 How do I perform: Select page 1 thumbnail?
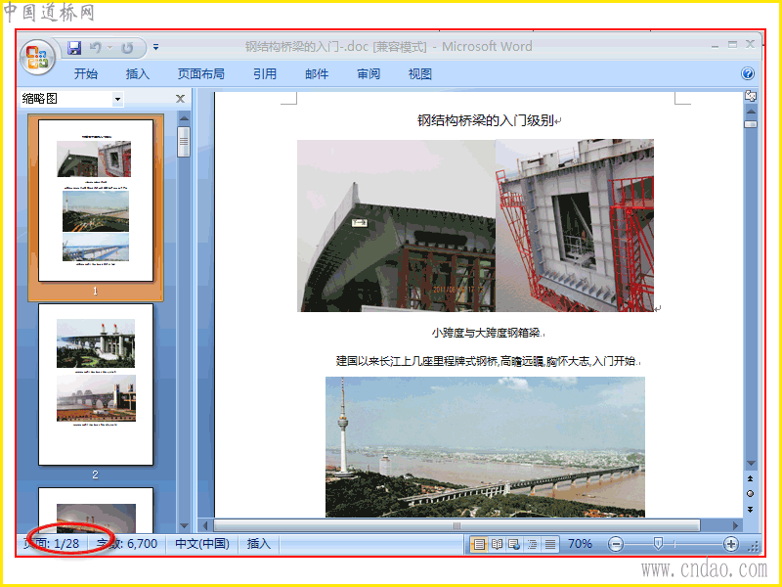[96, 201]
